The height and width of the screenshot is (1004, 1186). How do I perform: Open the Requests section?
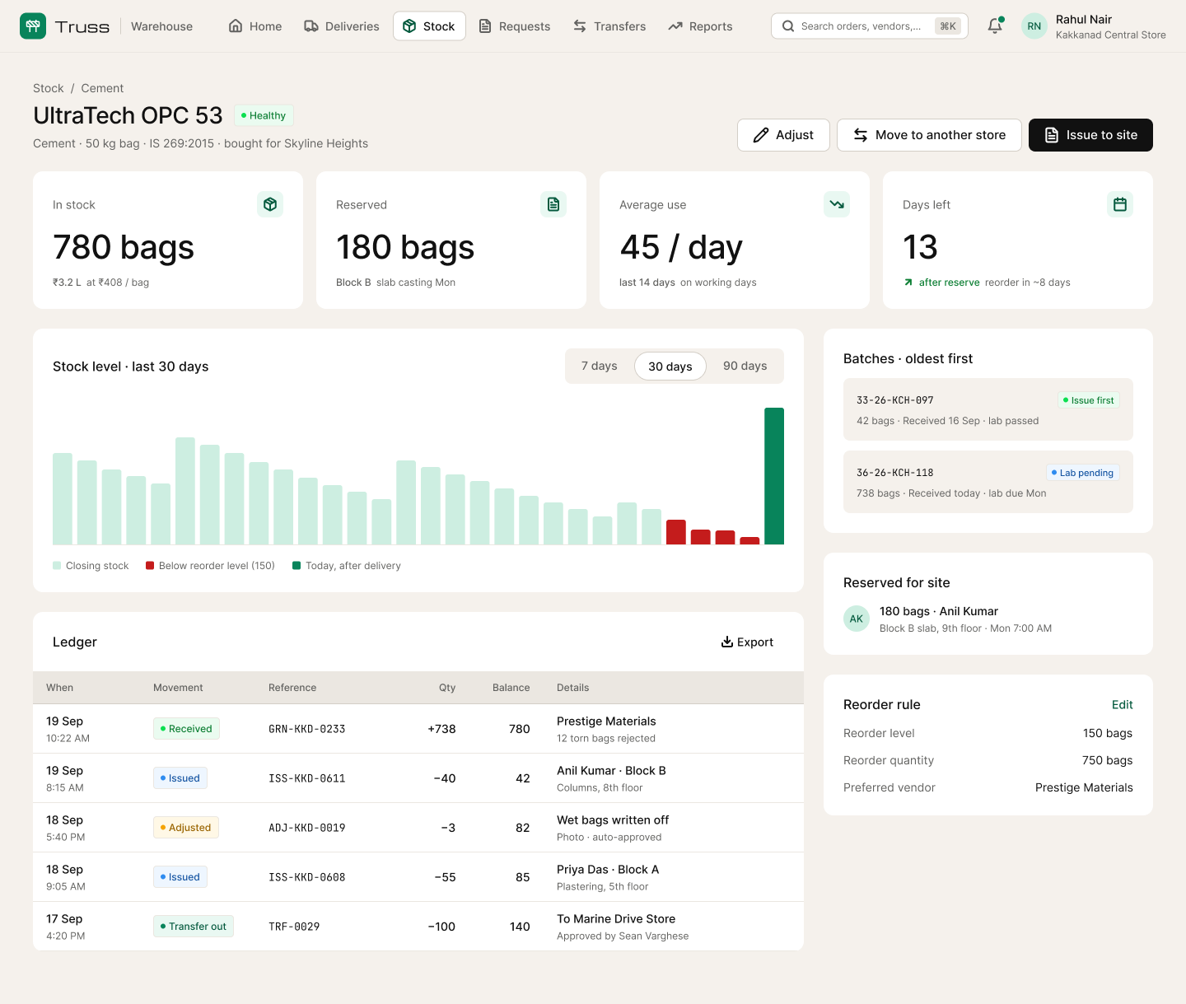tap(515, 26)
